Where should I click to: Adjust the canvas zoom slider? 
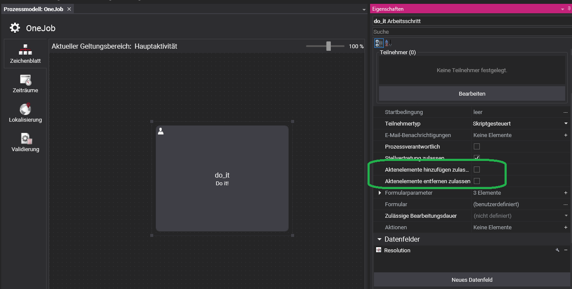pyautogui.click(x=328, y=46)
